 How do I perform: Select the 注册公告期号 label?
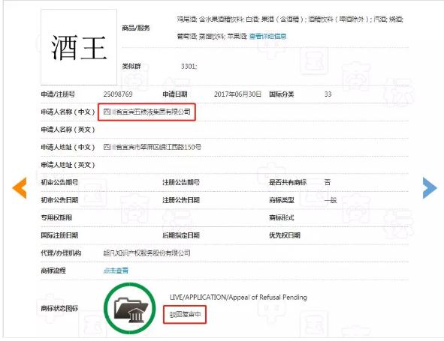tap(181, 182)
